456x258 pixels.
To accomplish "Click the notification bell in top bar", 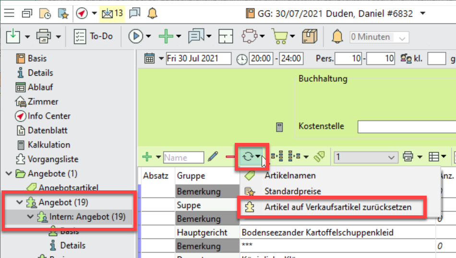I will click(152, 13).
